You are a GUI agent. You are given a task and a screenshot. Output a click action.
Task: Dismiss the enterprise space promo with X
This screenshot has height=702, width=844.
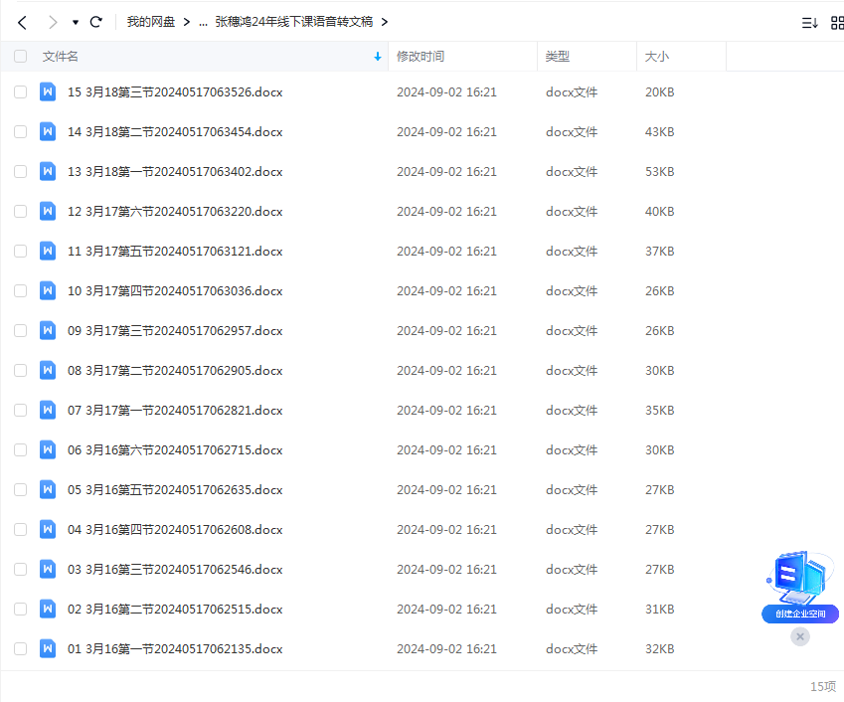(800, 636)
